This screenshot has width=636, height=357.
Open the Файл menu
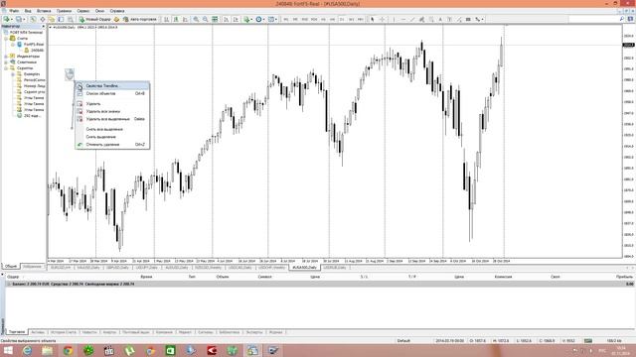14,11
